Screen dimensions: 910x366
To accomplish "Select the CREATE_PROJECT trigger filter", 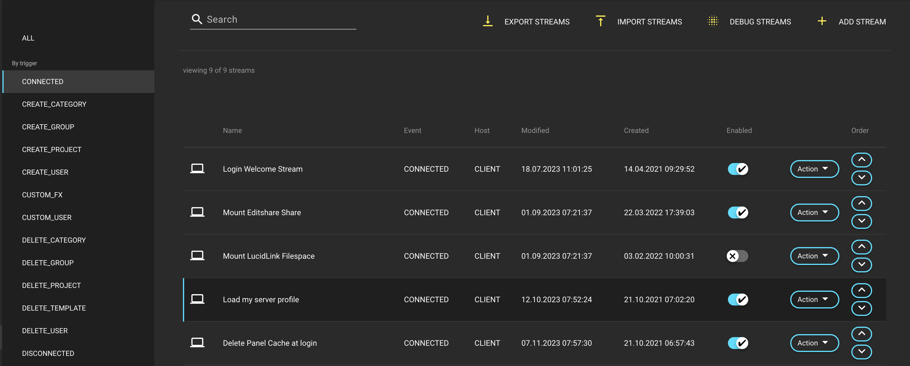I will [x=52, y=149].
